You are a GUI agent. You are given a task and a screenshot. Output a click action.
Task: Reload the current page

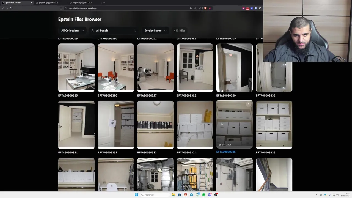pos(11,8)
